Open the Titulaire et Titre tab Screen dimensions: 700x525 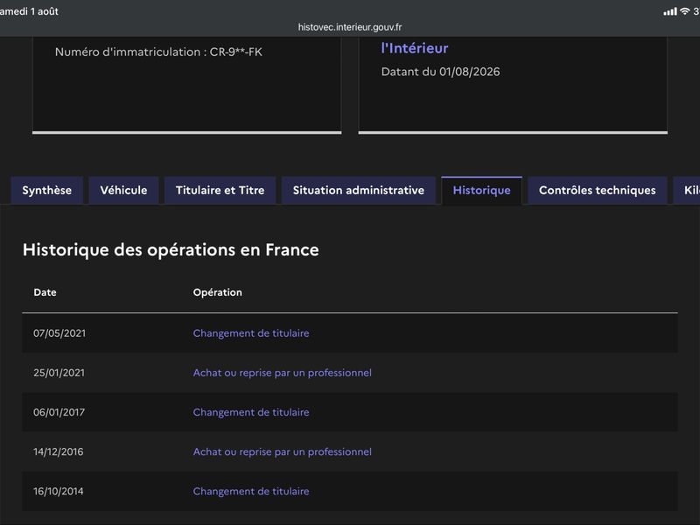[x=220, y=190]
